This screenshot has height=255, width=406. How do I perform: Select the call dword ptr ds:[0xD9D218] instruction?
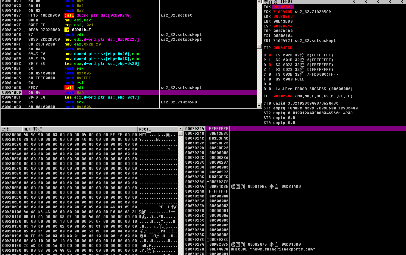coord(98,15)
